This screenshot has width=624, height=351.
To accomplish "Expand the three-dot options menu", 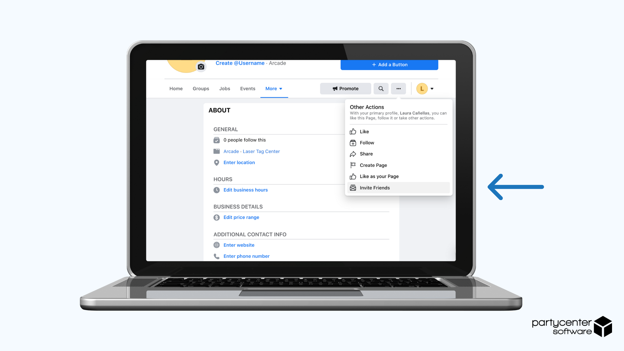I will click(x=398, y=88).
